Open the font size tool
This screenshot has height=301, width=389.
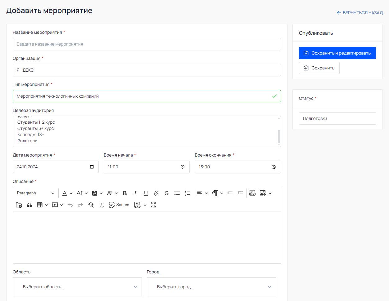(x=79, y=193)
